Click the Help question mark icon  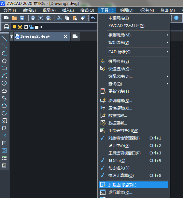pos(176,18)
